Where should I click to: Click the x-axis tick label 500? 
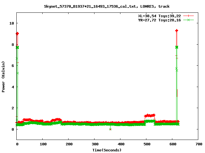pos(147,144)
